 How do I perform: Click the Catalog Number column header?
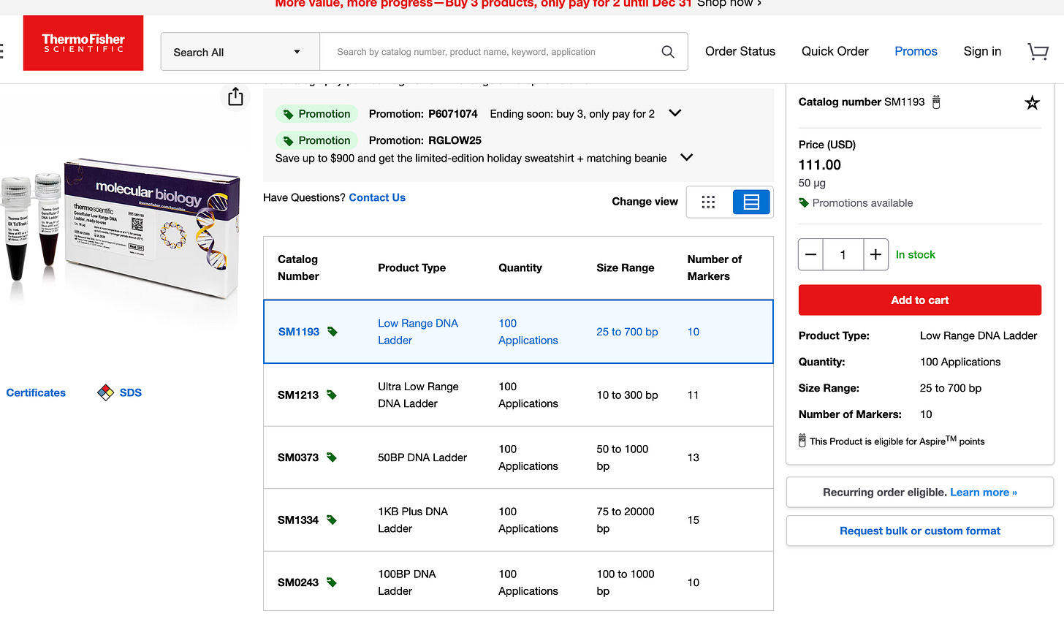tap(298, 267)
